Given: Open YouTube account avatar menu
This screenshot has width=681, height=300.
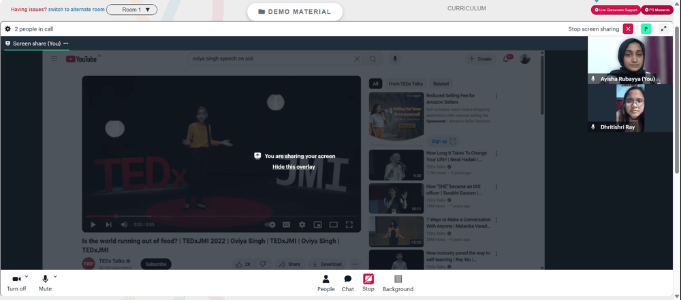Looking at the screenshot, I should [525, 59].
